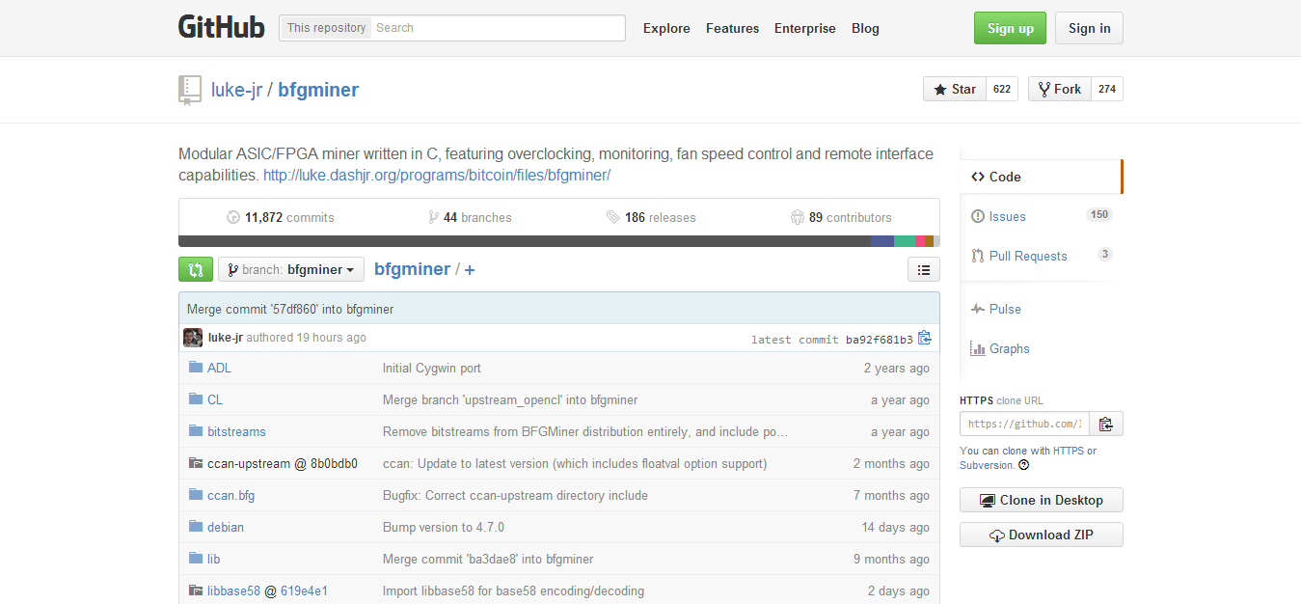Click the Issues exclamation icon in sidebar
The image size is (1301, 604).
pyautogui.click(x=978, y=216)
